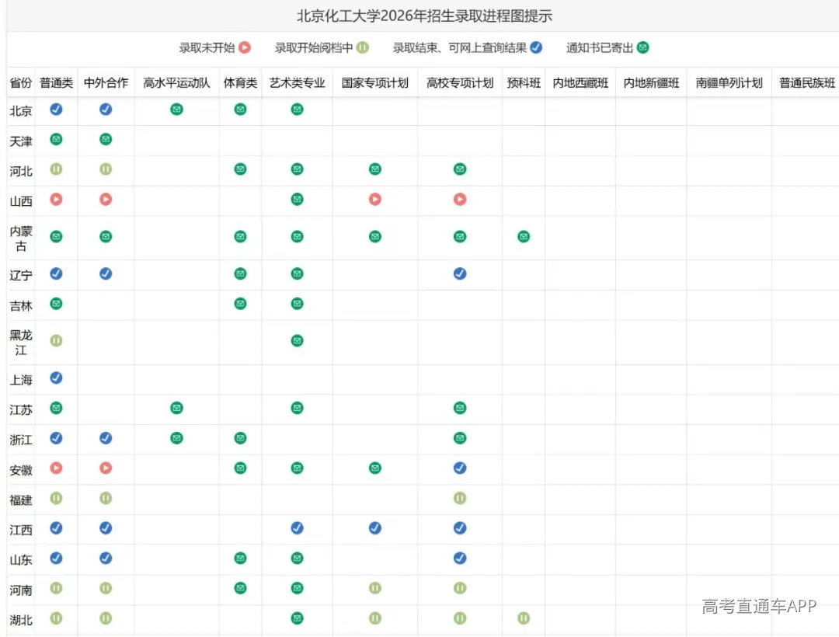Click the 辽宁 province row label
Image resolution: width=839 pixels, height=637 pixels.
click(x=21, y=276)
